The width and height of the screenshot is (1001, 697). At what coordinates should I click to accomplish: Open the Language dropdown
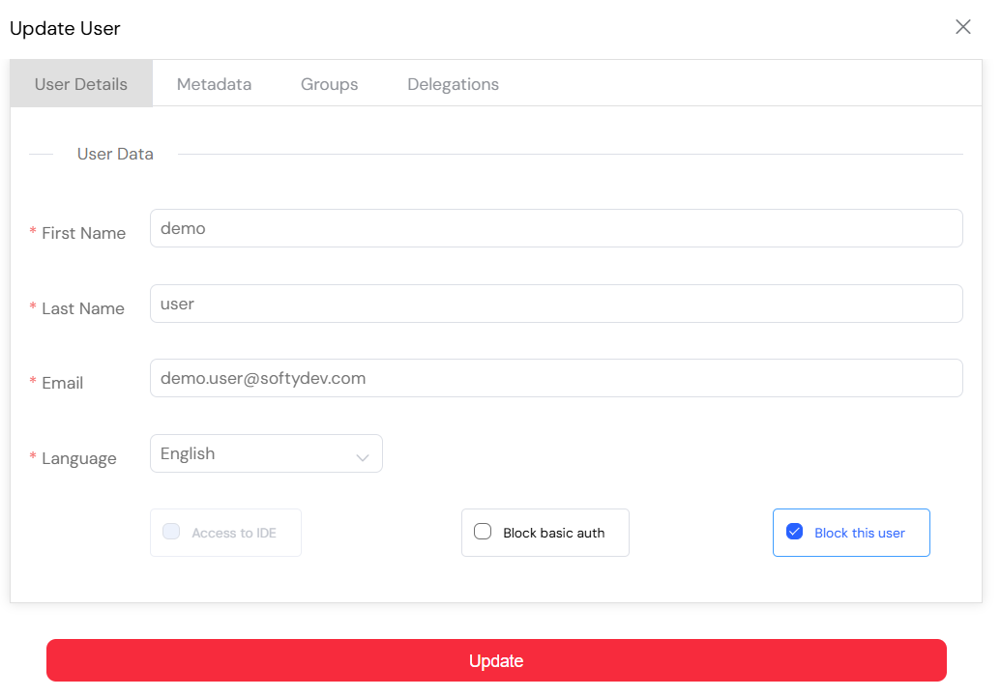tap(266, 453)
